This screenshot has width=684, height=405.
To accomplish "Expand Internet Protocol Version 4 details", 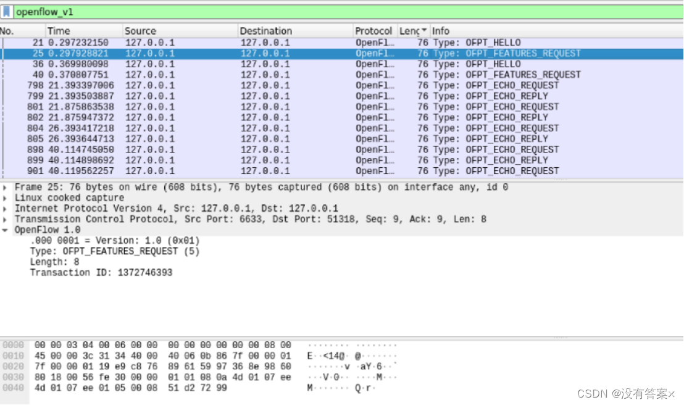I will point(6,207).
